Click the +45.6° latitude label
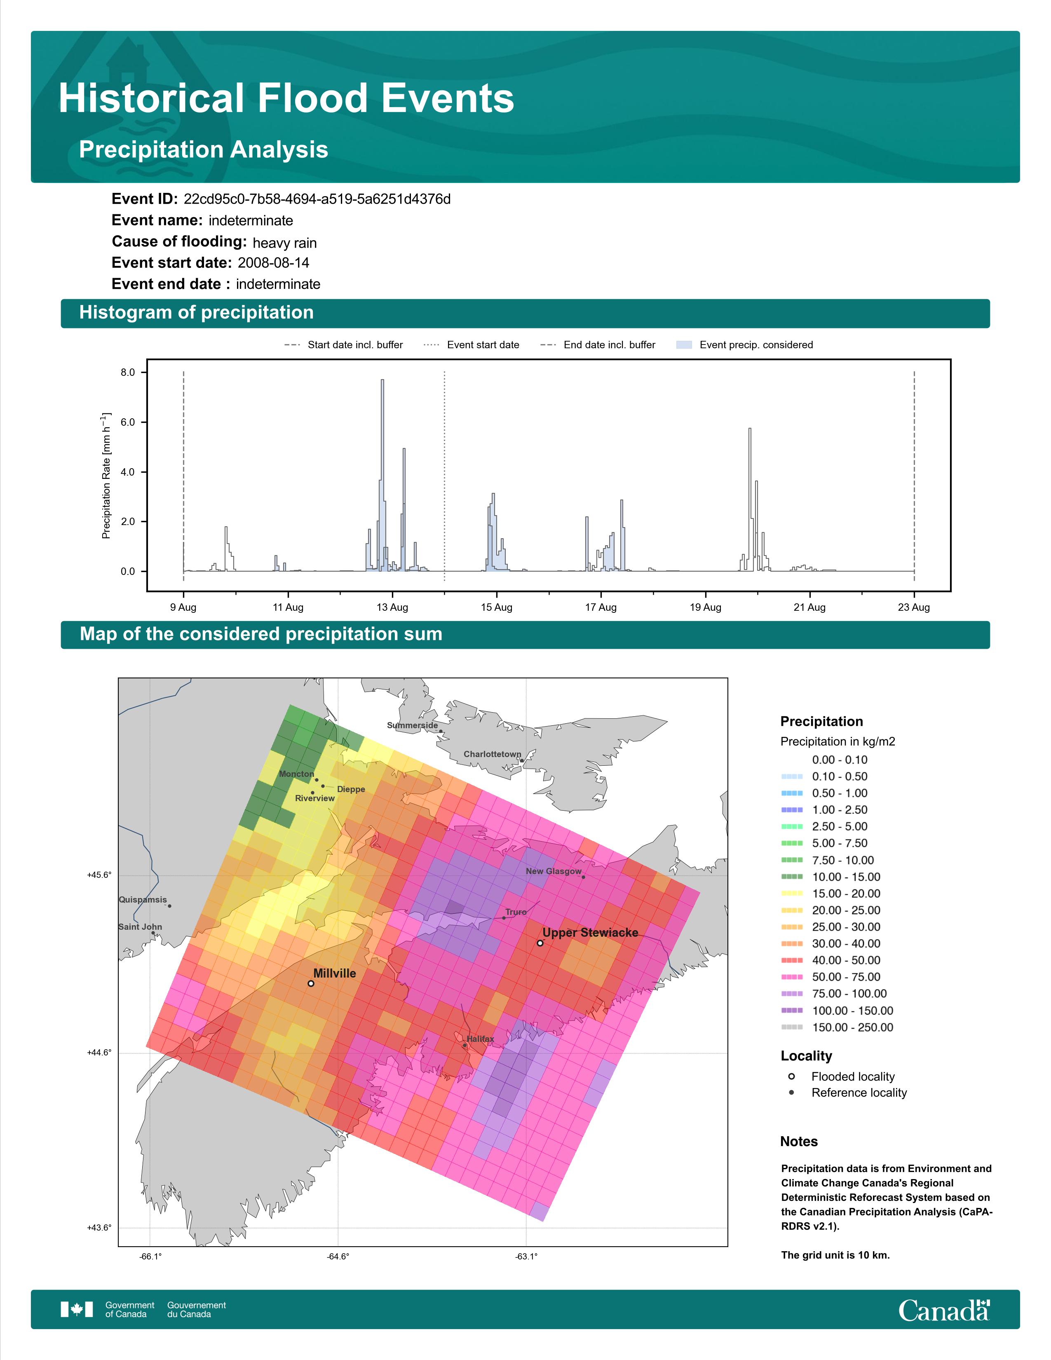The image size is (1051, 1360). tap(100, 875)
